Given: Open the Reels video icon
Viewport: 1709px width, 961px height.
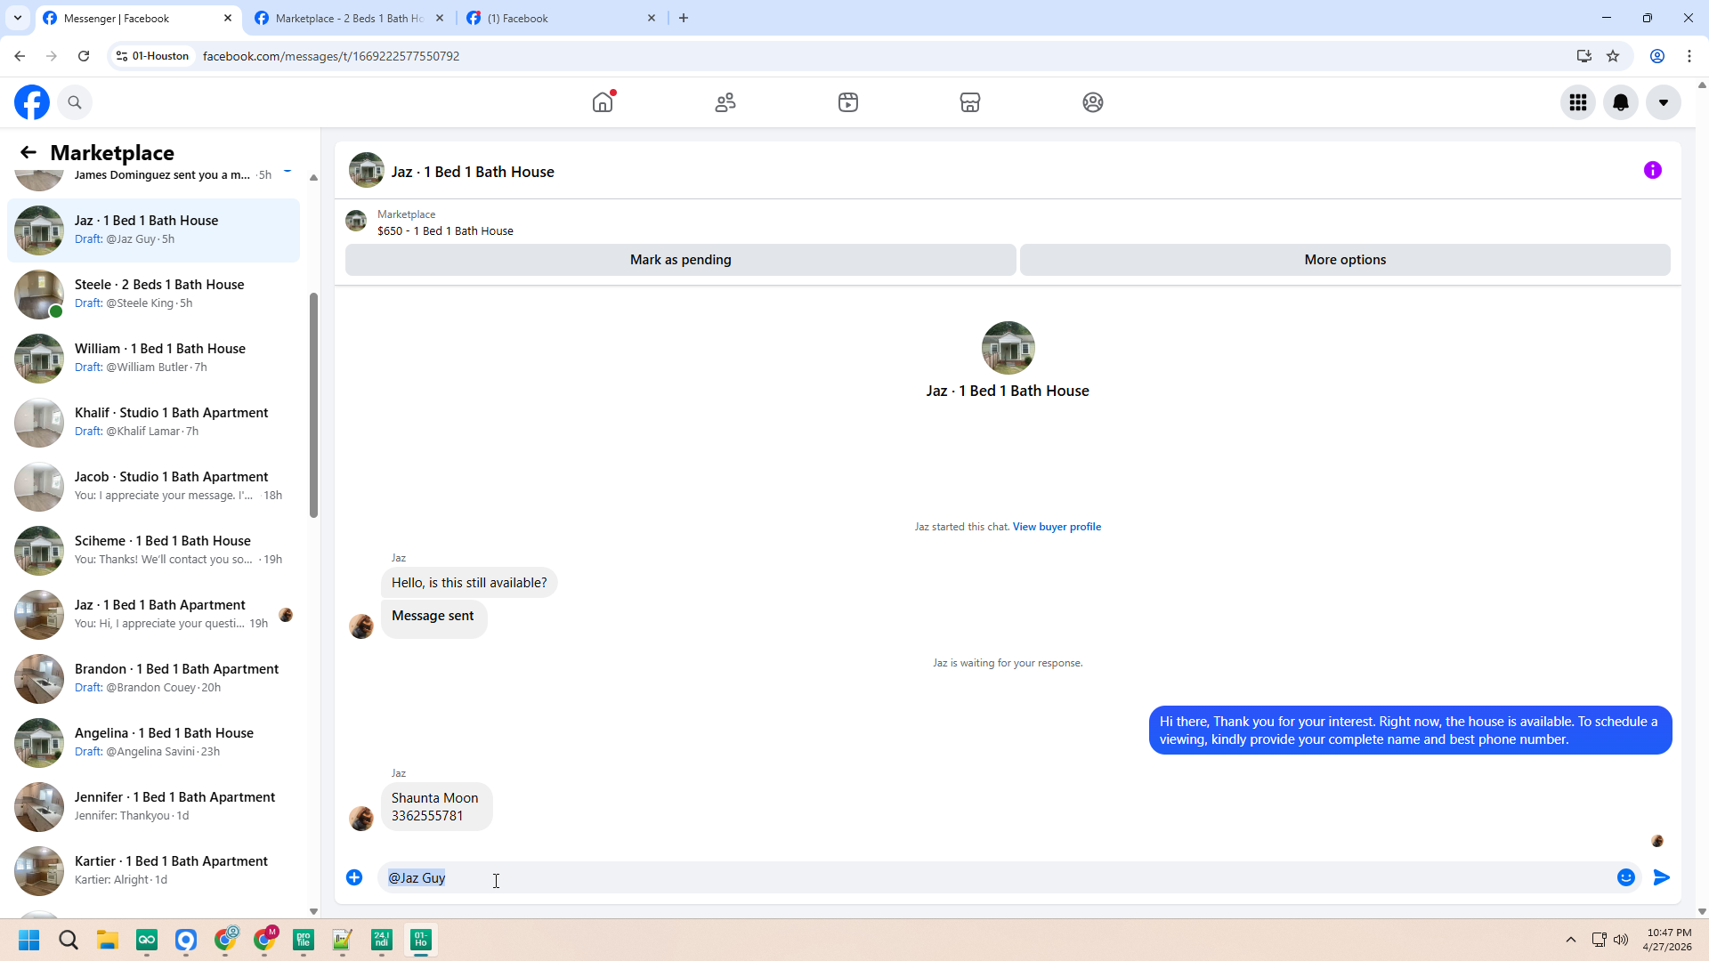Looking at the screenshot, I should pos(847,102).
